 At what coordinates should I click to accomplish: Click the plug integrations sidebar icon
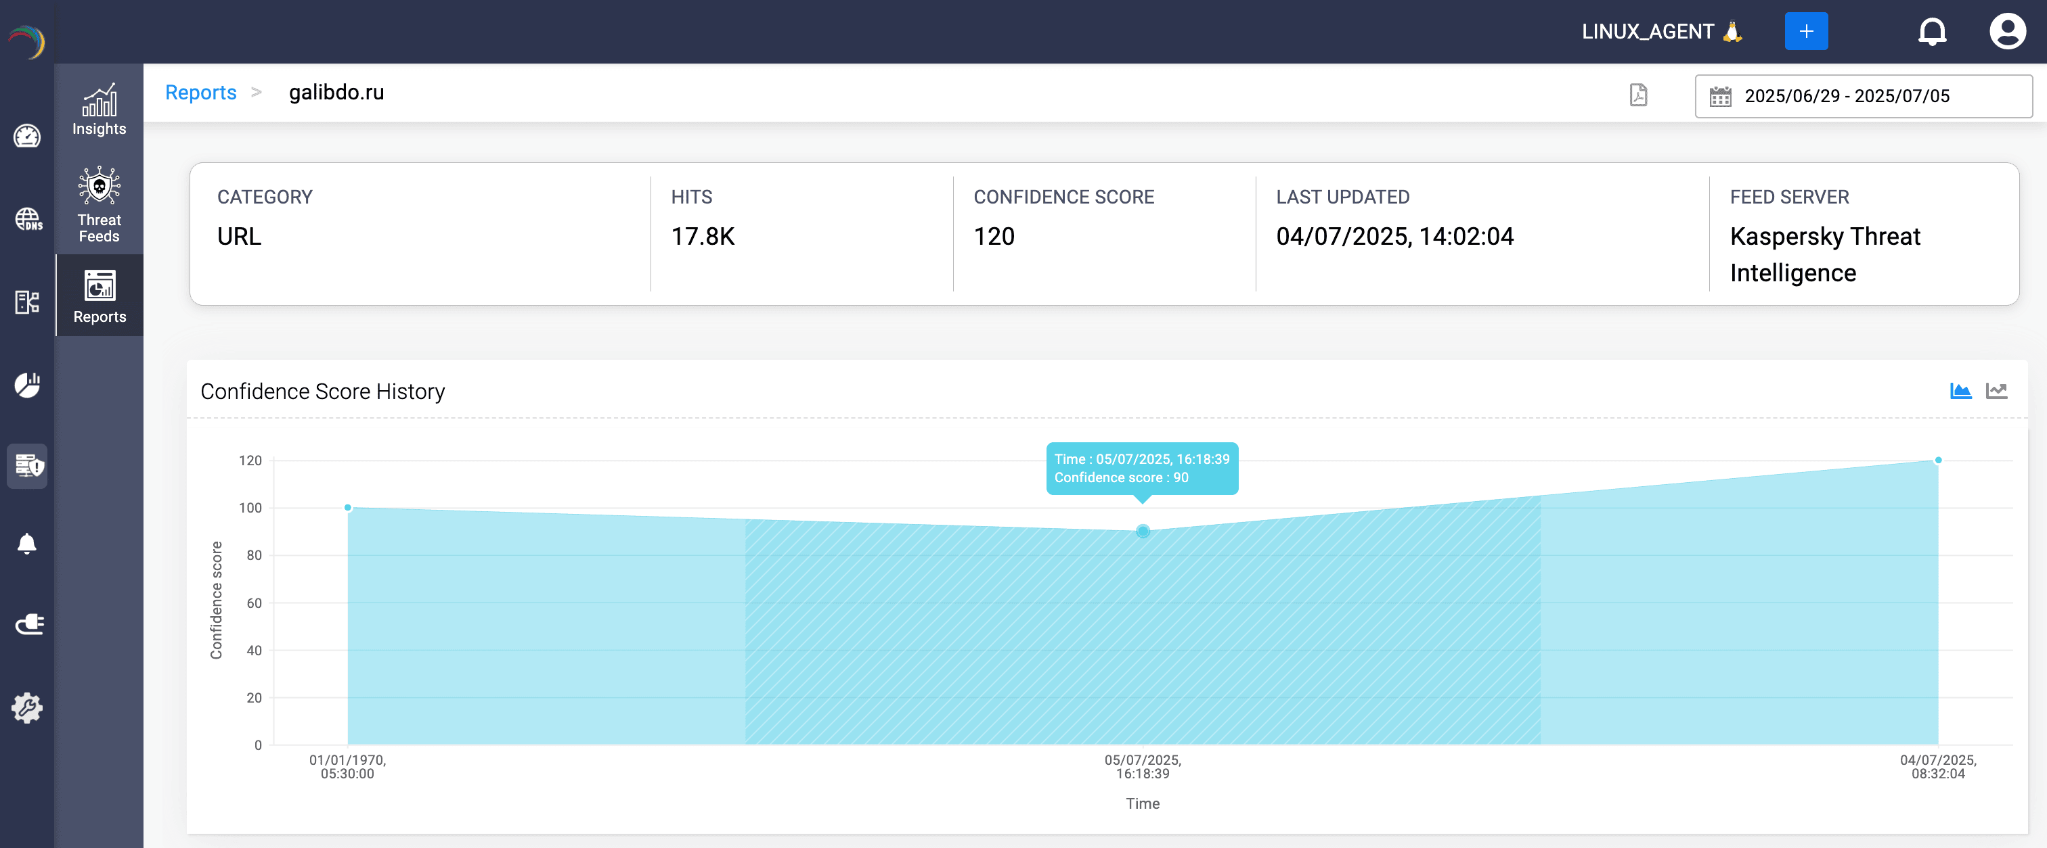(x=28, y=624)
